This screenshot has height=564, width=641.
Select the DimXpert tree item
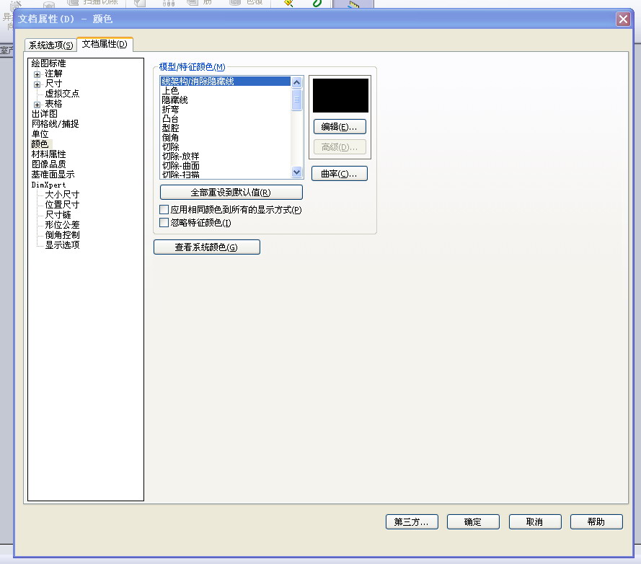pos(48,185)
